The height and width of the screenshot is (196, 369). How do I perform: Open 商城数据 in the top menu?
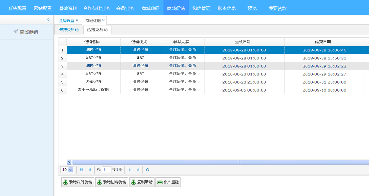point(151,8)
